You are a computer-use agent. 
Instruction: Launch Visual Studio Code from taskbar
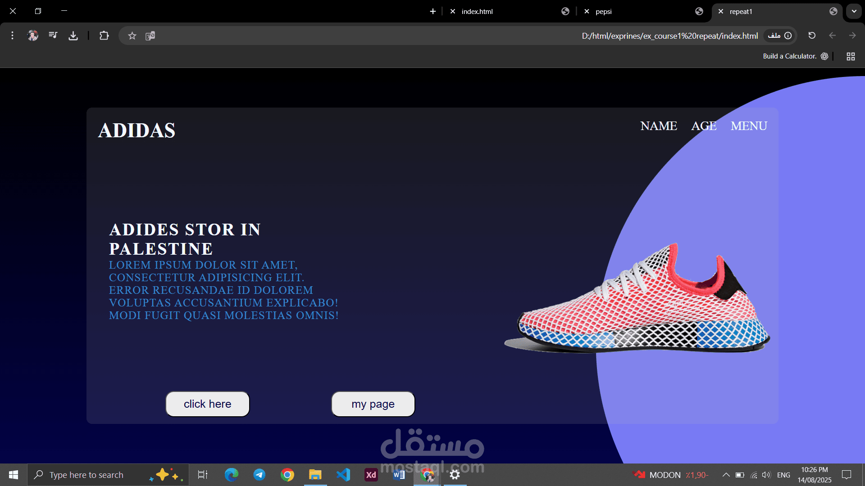pyautogui.click(x=343, y=475)
